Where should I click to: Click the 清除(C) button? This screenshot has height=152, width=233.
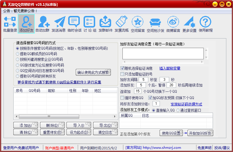[26, 132]
